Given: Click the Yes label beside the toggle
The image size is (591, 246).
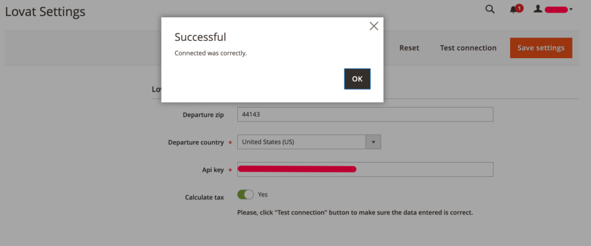Looking at the screenshot, I should (263, 195).
